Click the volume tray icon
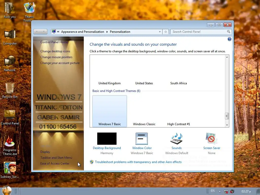Screen dimensions: 260x195 pyautogui.click(x=232, y=191)
